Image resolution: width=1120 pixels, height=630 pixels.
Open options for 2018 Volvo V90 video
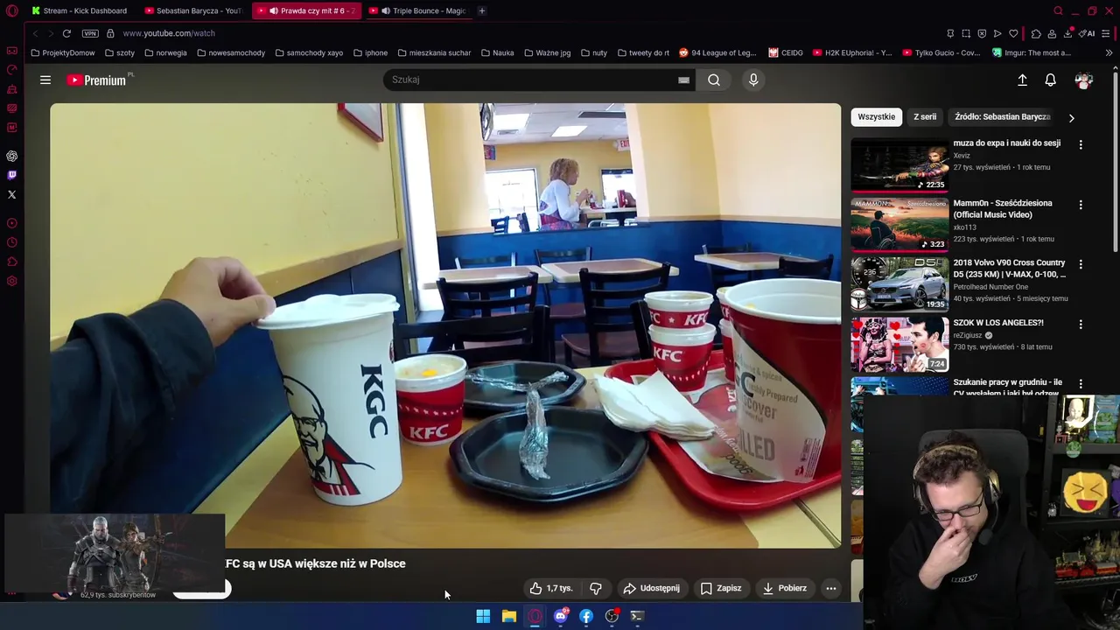(x=1081, y=264)
